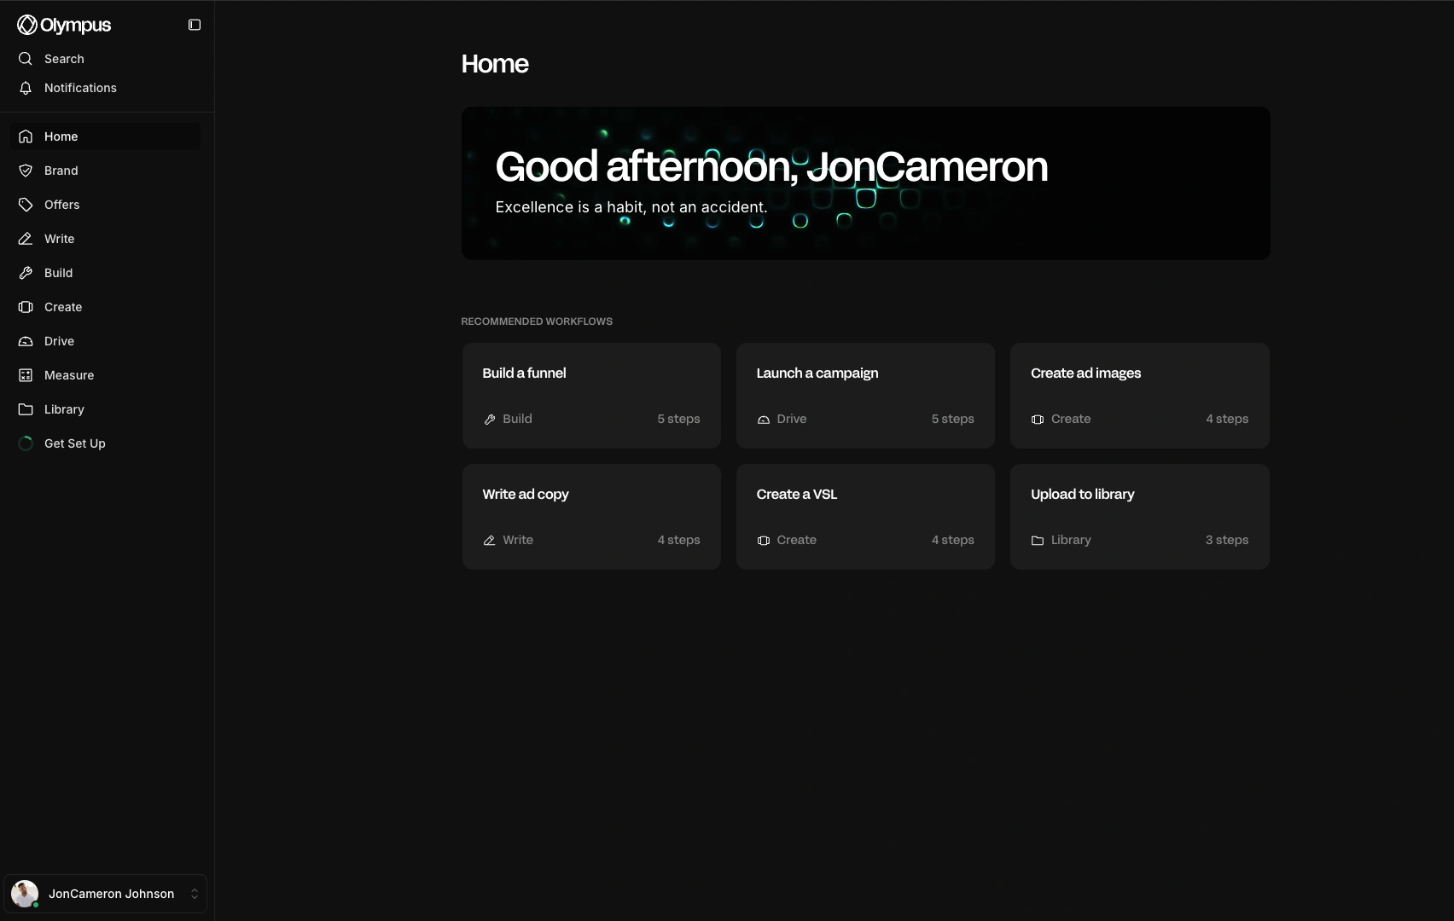This screenshot has width=1454, height=921.
Task: Open the Launch a campaign workflow
Action: point(864,396)
